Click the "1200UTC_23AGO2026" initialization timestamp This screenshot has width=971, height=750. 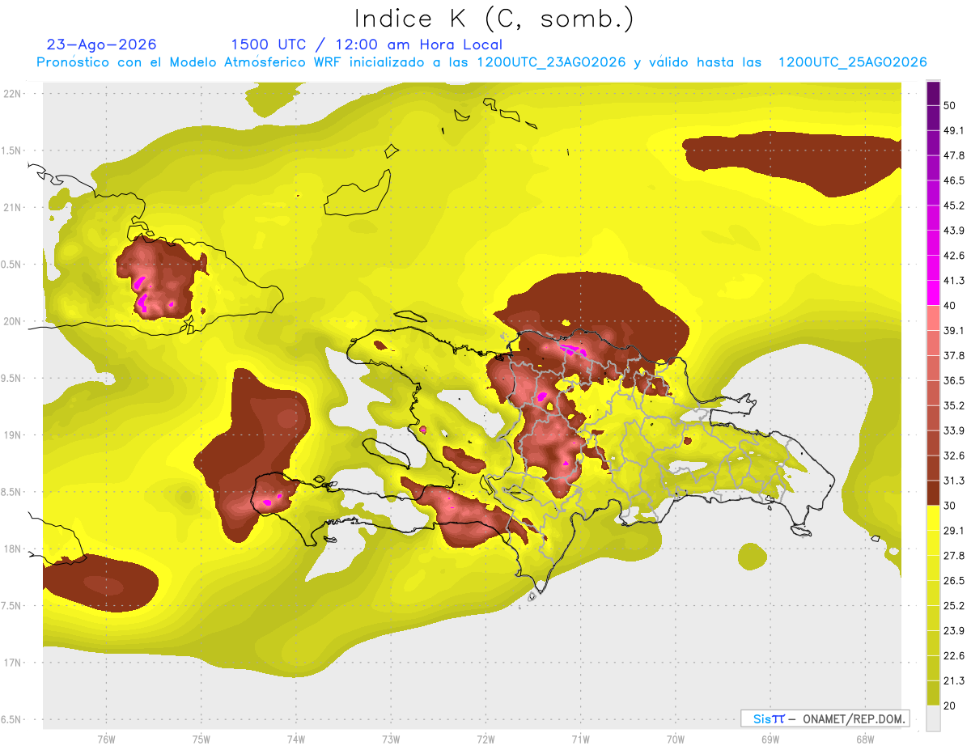tap(551, 62)
